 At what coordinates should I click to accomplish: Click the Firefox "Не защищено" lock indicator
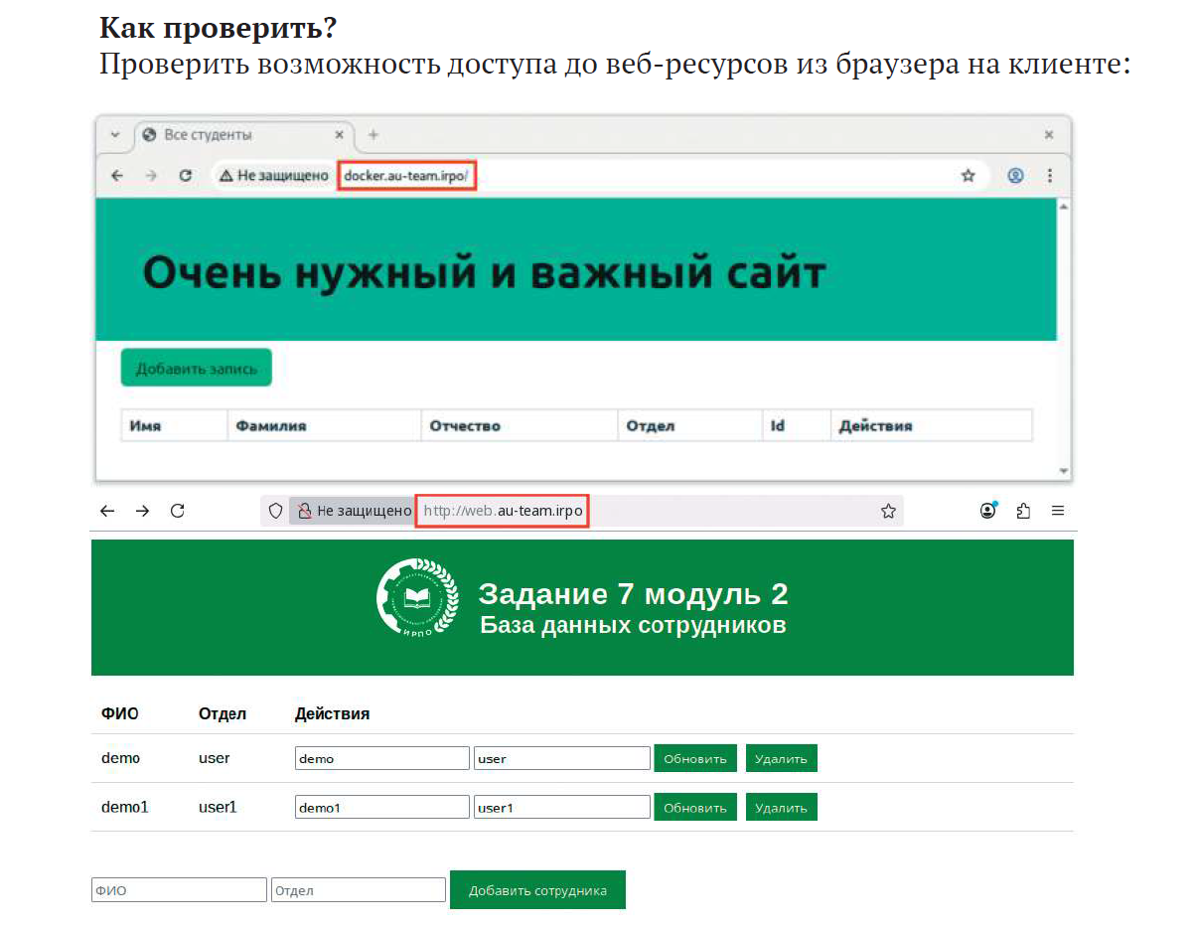pos(352,511)
